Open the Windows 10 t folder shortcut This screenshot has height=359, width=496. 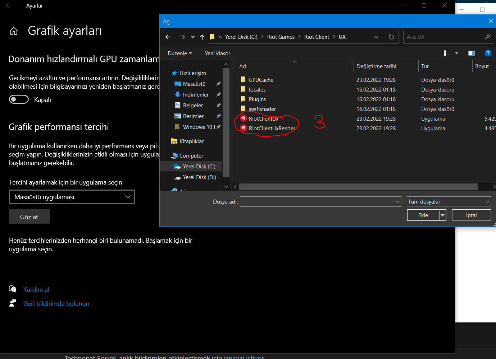coord(199,127)
